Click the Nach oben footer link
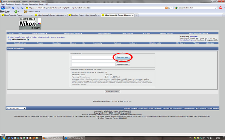 (214, 108)
